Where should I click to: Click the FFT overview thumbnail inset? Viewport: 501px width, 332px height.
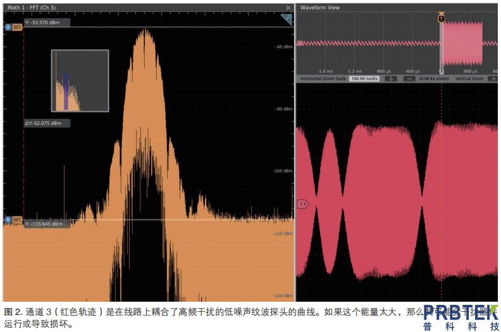(80, 81)
